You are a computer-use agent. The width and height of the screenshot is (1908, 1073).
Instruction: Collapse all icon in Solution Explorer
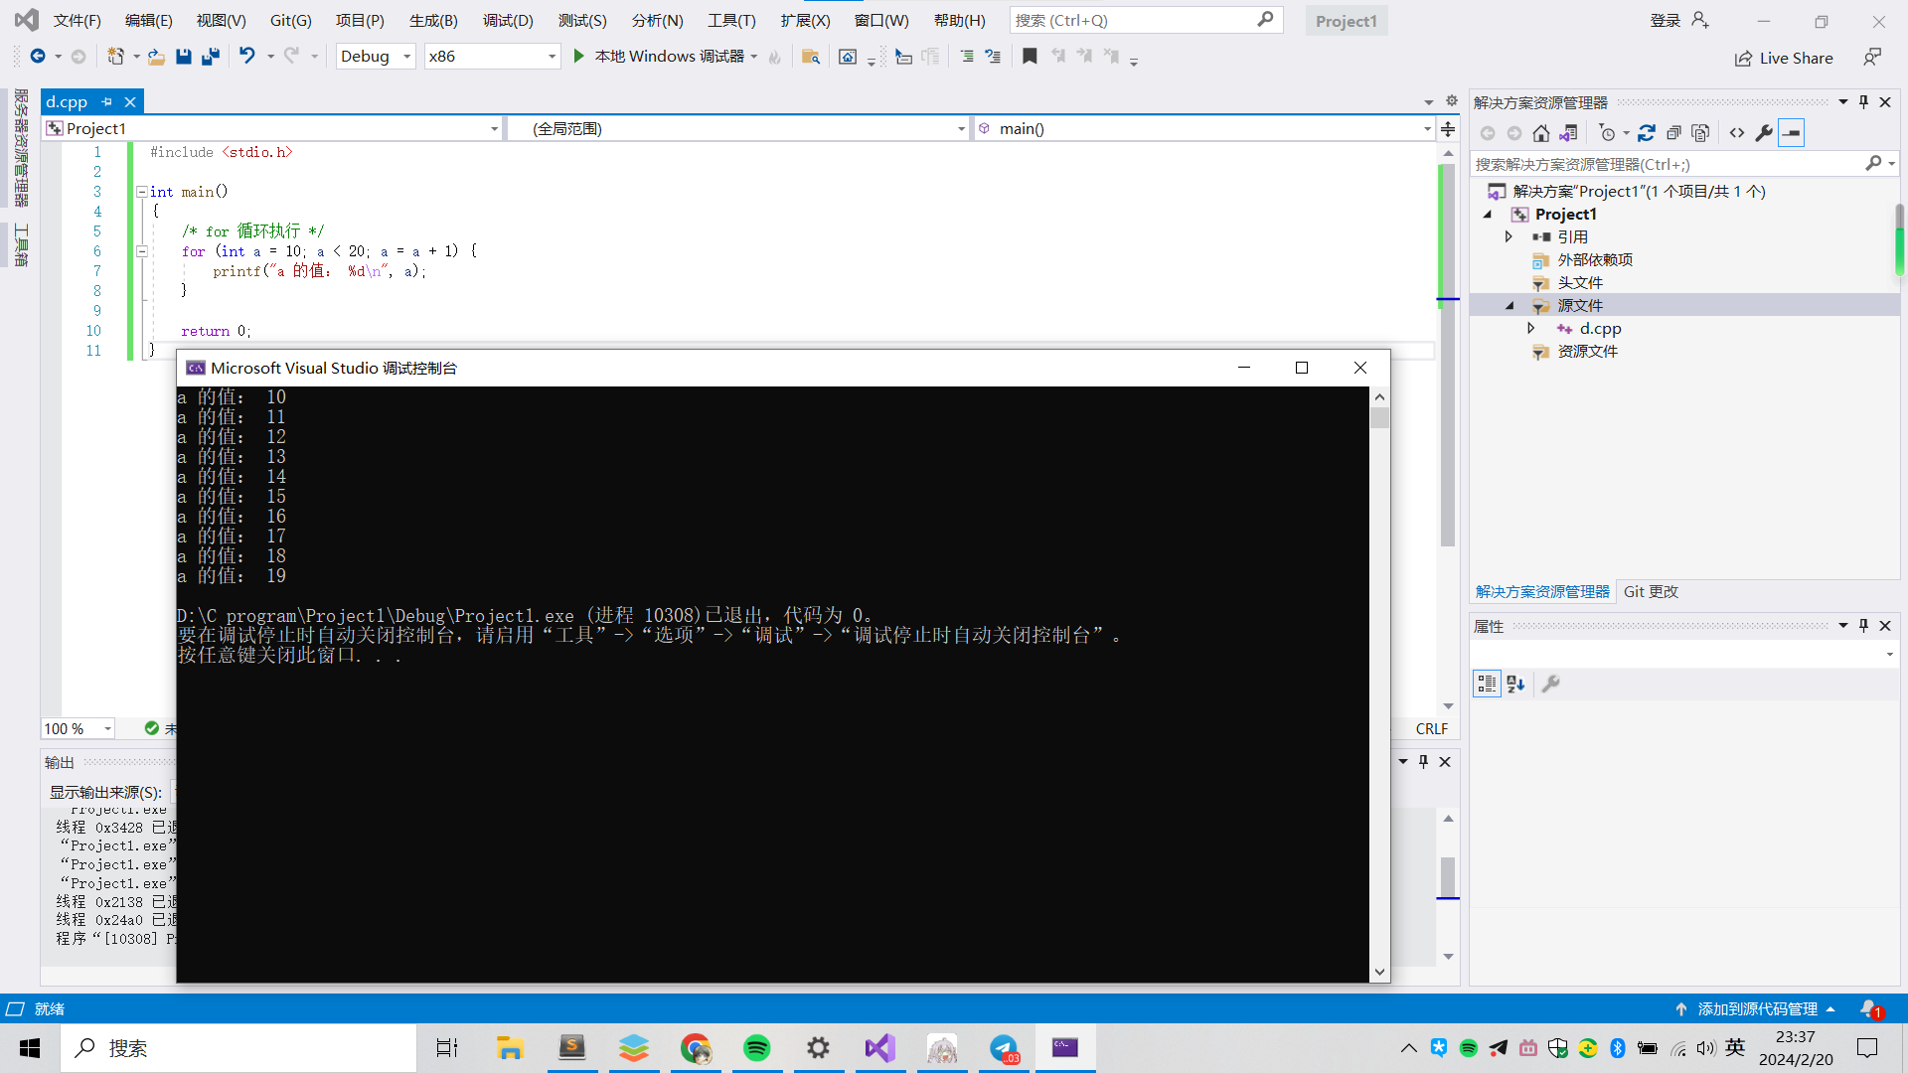point(1673,133)
